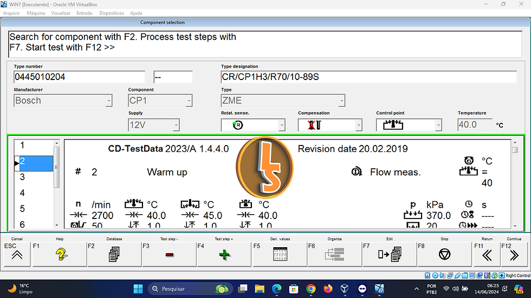Open Microsoft Edge from the taskbar
Image resolution: width=531 pixels, height=298 pixels.
[277, 289]
